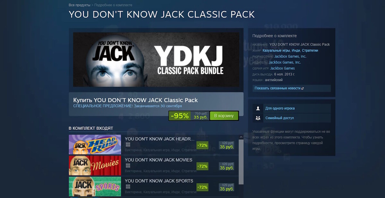Open the Sports game thumbnail

(x=95, y=186)
